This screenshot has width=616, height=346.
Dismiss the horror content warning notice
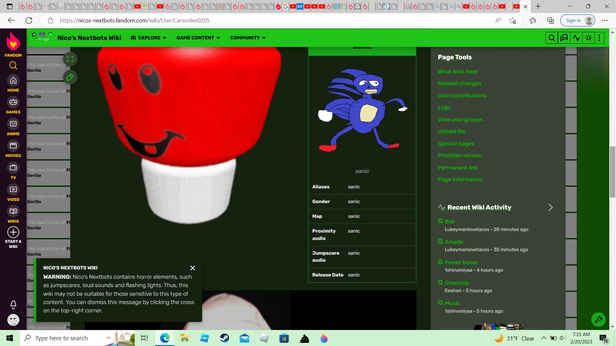point(193,268)
